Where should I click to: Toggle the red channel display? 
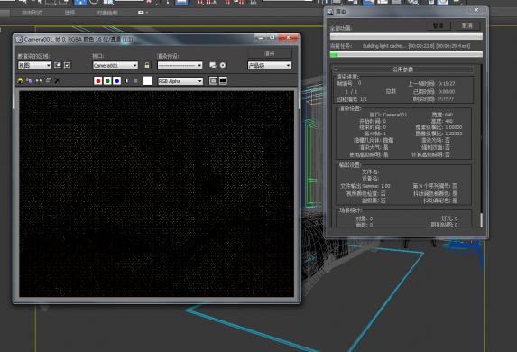tap(98, 81)
